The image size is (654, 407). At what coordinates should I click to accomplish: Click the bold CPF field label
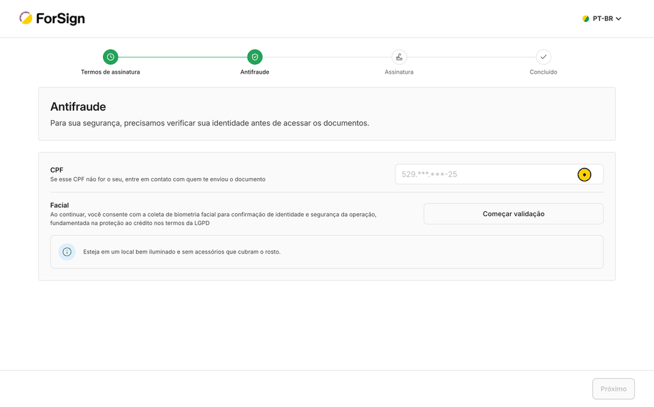pyautogui.click(x=57, y=170)
